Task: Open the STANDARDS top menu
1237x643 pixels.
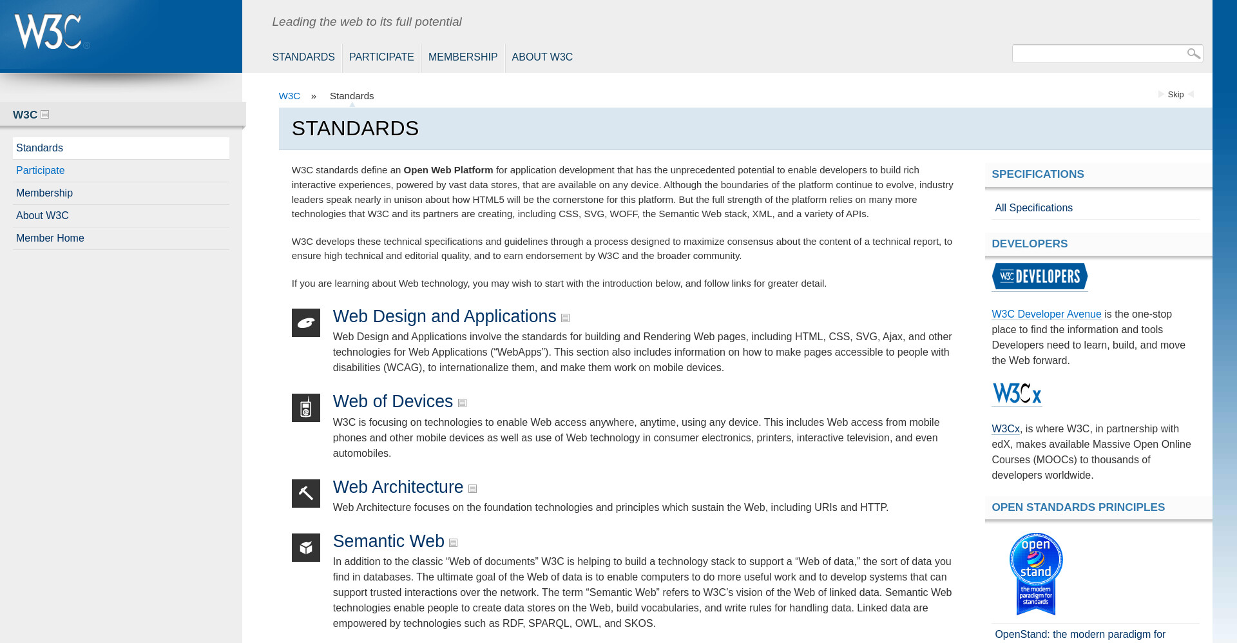Action: 303,57
